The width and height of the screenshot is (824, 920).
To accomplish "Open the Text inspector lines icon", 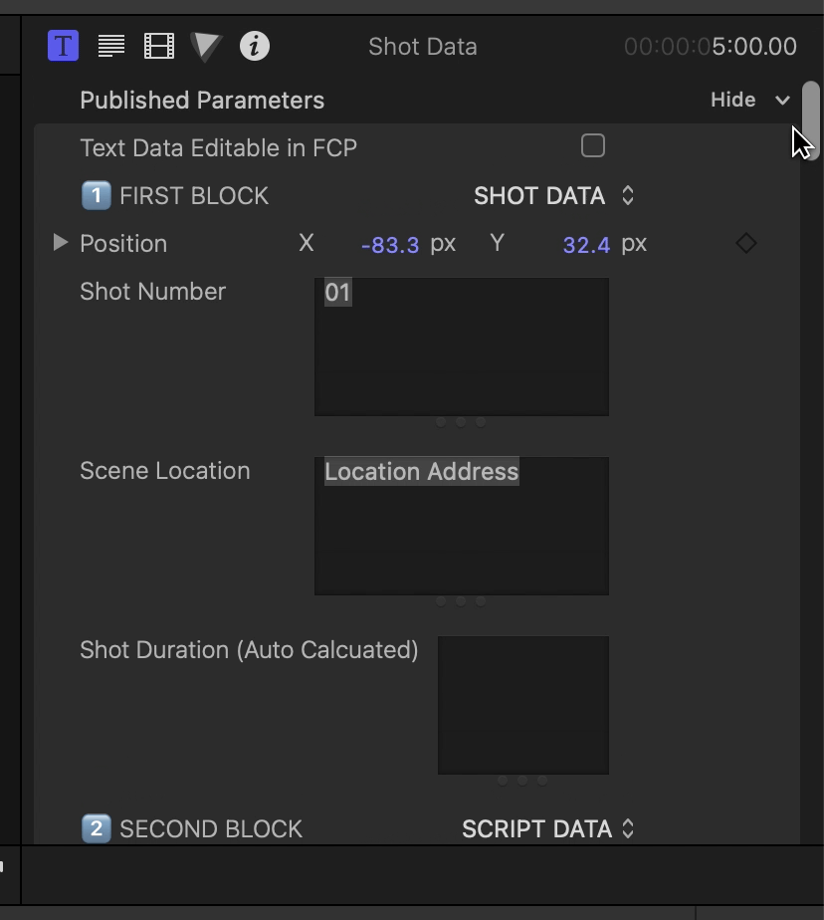I will coord(110,46).
